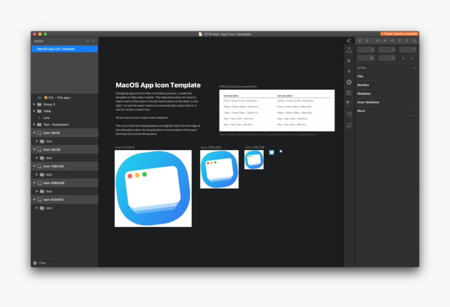Click the document icon in window title
This screenshot has width=450, height=307.
[200, 34]
